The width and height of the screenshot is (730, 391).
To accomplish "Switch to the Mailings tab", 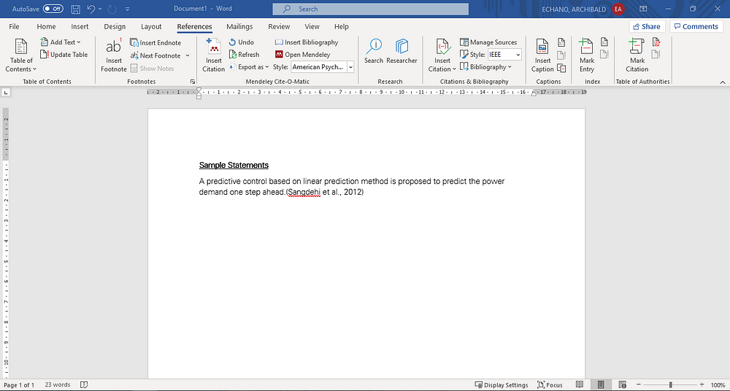I will (x=239, y=27).
